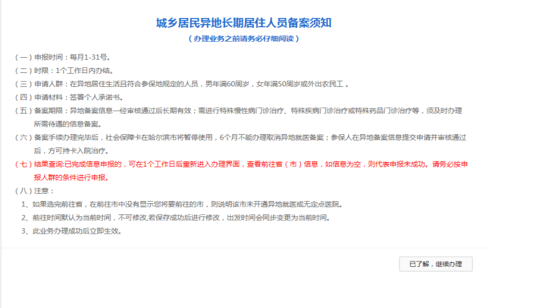Click item (五) 备案期限 first line
This screenshot has height=308, width=549.
point(239,110)
